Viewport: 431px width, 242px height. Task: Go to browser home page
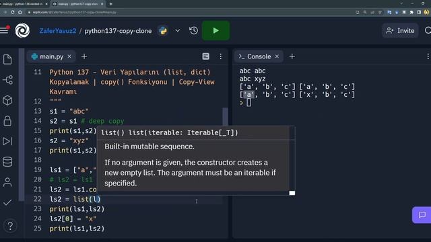(x=20, y=12)
